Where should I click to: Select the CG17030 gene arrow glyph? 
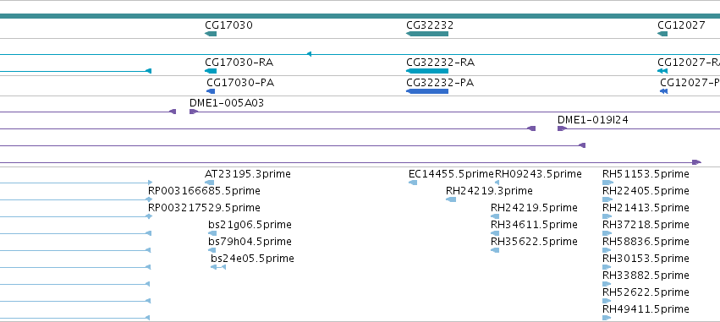pos(211,34)
